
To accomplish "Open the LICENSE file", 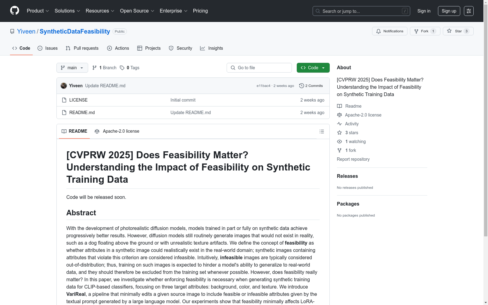I will [x=78, y=100].
